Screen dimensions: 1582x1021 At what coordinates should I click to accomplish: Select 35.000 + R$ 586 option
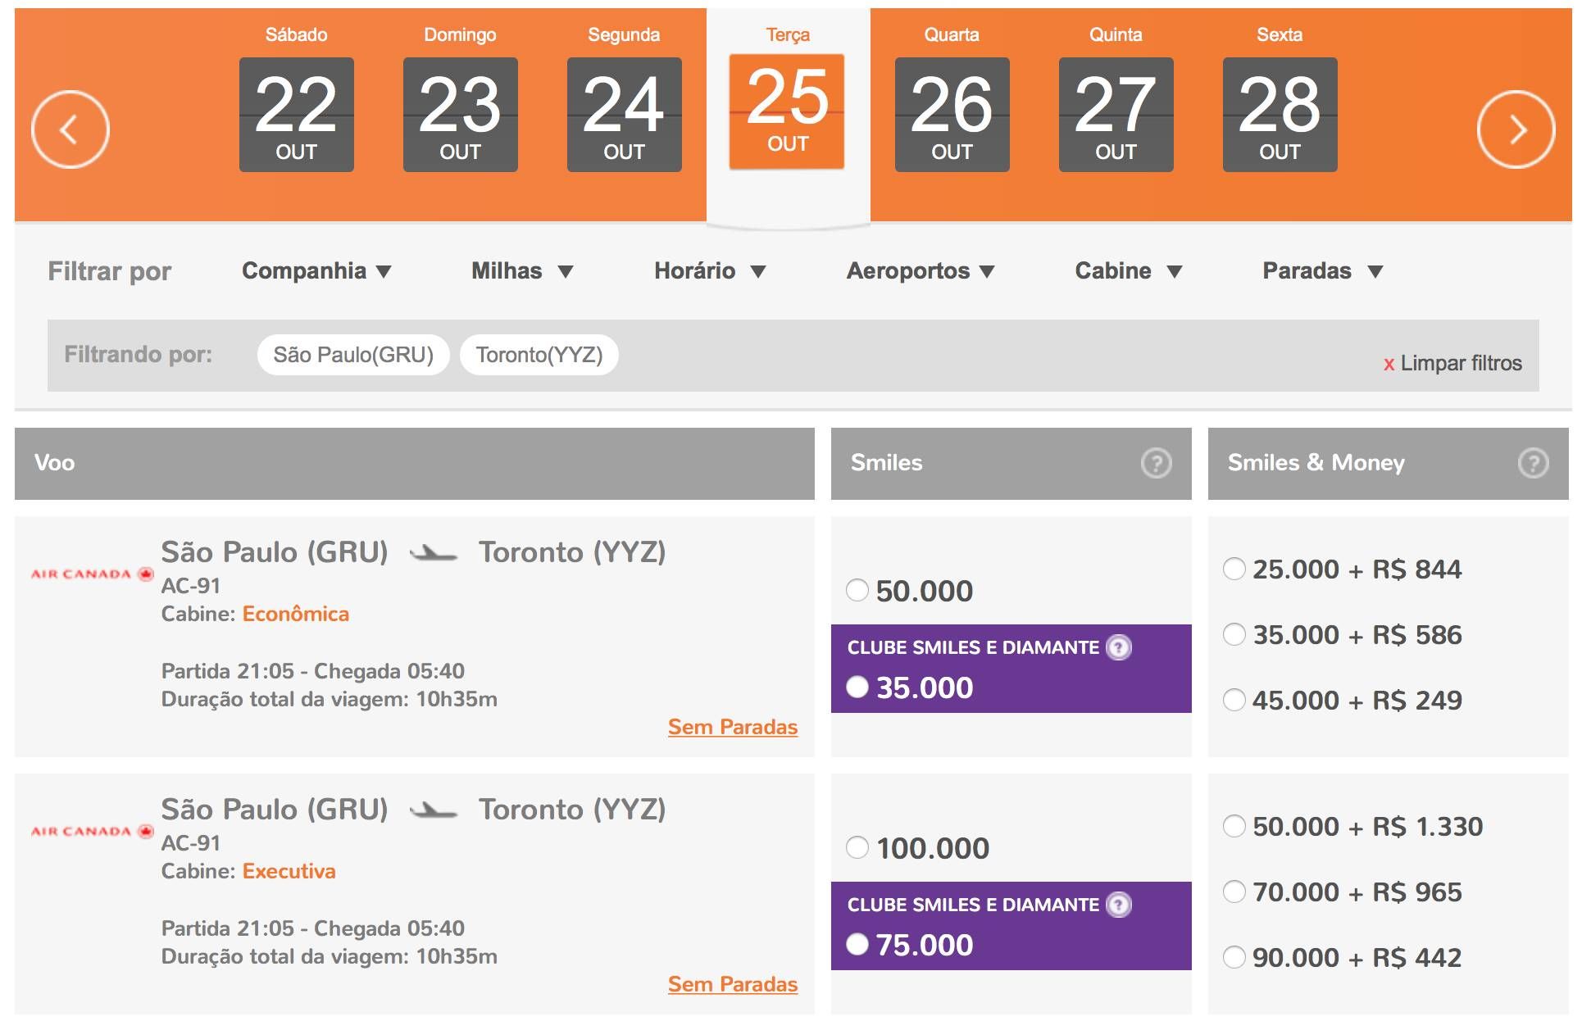(1234, 634)
